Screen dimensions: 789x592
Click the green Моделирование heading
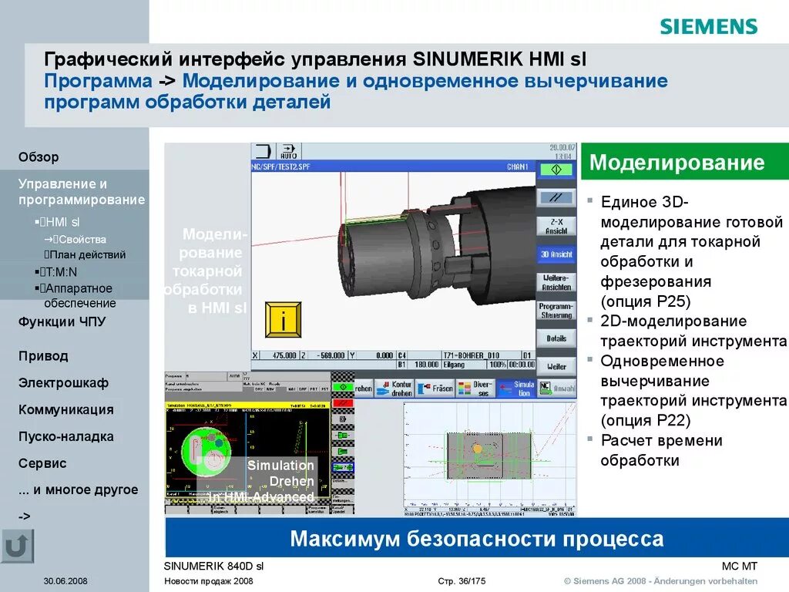pyautogui.click(x=685, y=162)
